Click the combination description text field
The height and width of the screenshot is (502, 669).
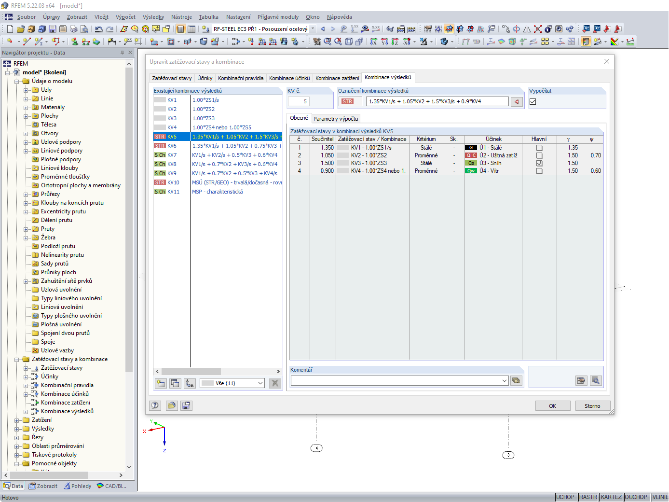coord(437,101)
